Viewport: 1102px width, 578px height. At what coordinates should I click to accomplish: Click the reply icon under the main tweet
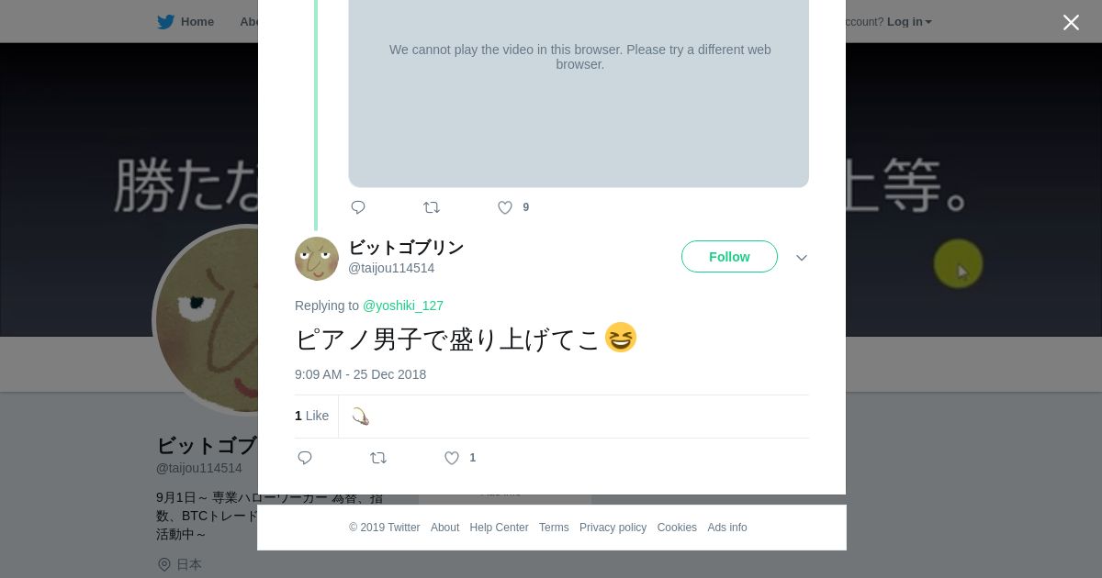[x=305, y=458]
